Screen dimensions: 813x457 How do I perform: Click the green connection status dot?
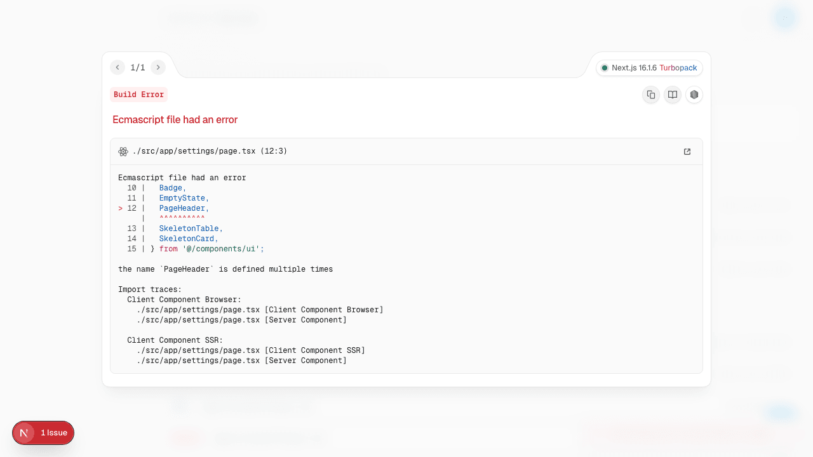tap(604, 67)
